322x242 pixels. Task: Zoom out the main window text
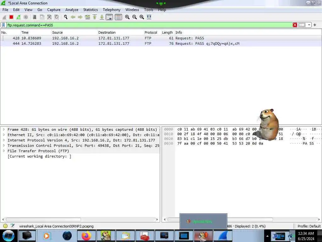point(135,17)
